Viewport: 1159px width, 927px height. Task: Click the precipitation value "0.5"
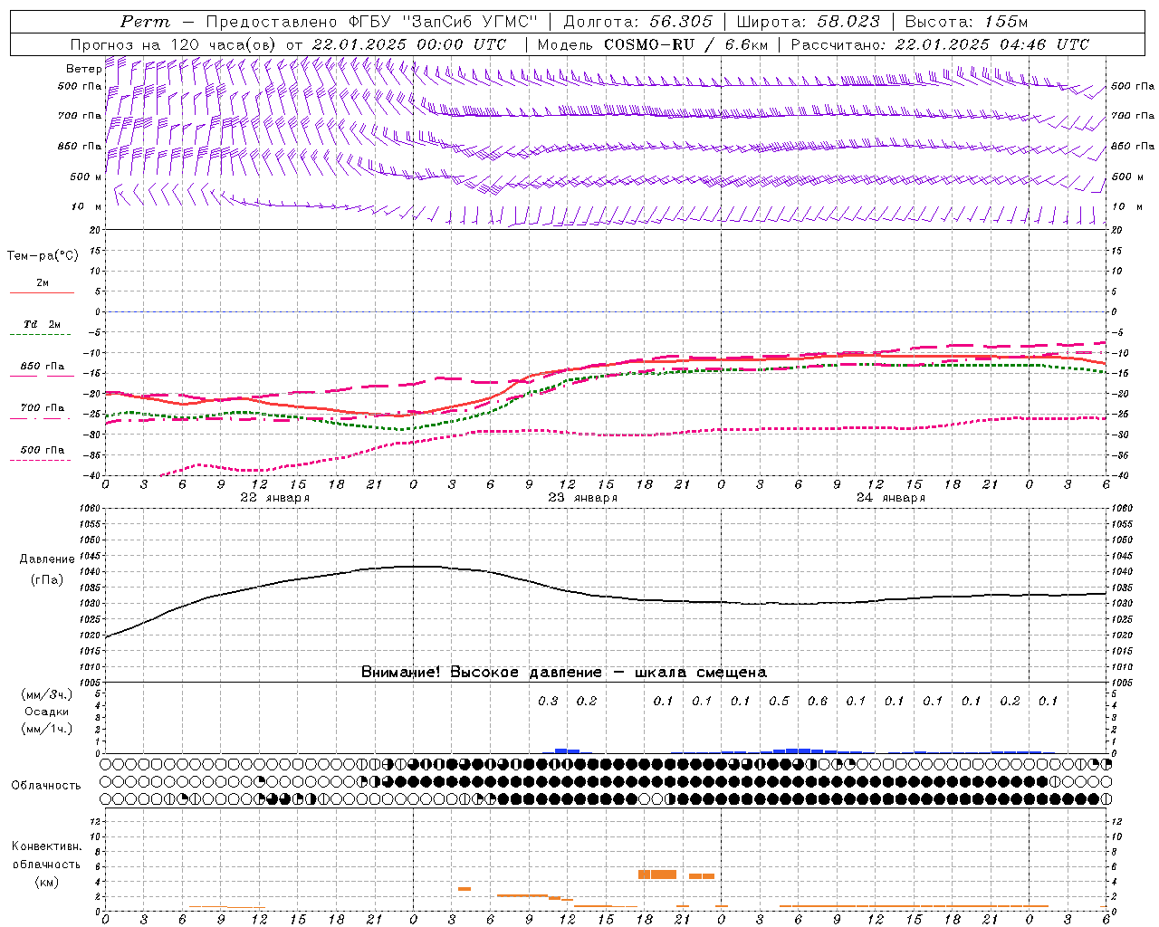(x=779, y=701)
